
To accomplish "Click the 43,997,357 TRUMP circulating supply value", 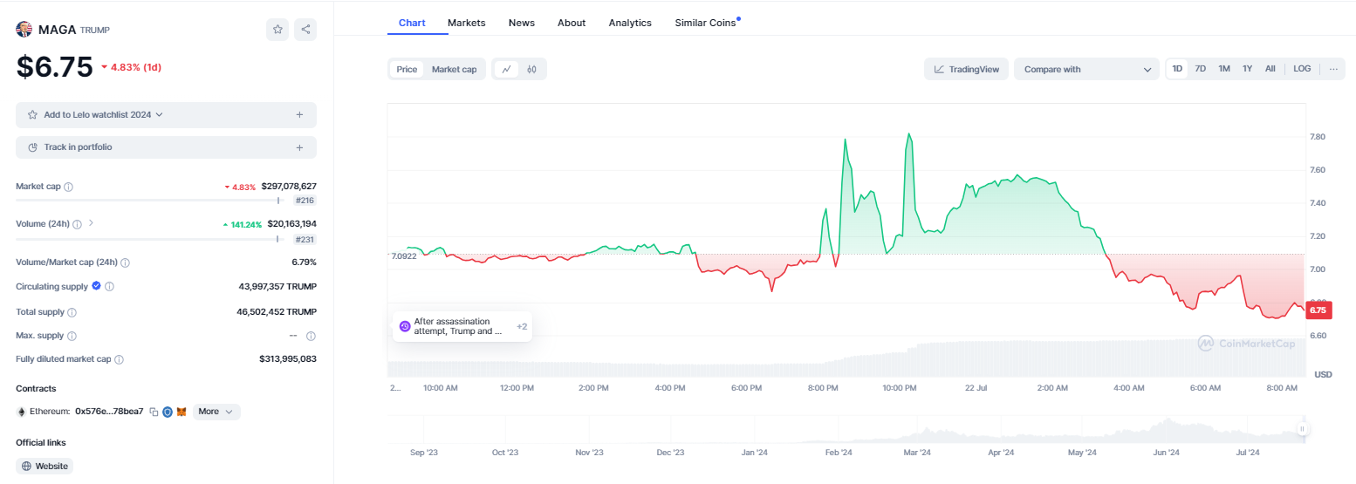I will 277,286.
